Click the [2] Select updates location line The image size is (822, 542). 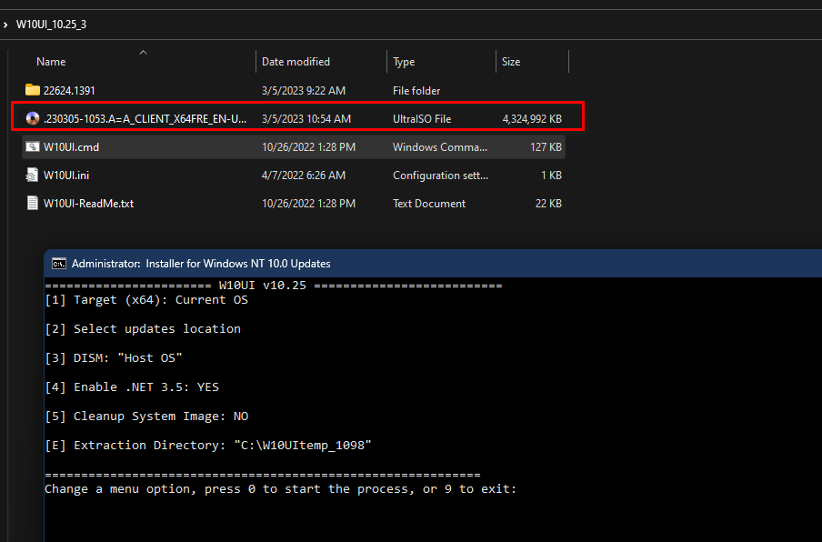click(143, 328)
